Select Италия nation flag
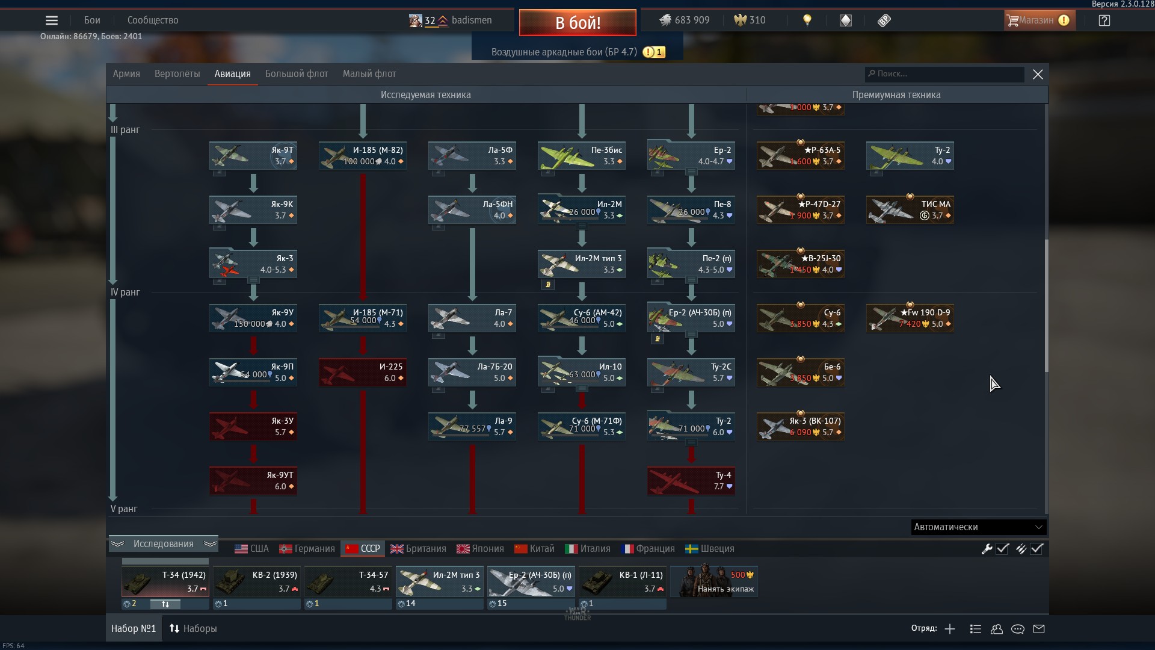Viewport: 1155px width, 650px height. pos(588,549)
